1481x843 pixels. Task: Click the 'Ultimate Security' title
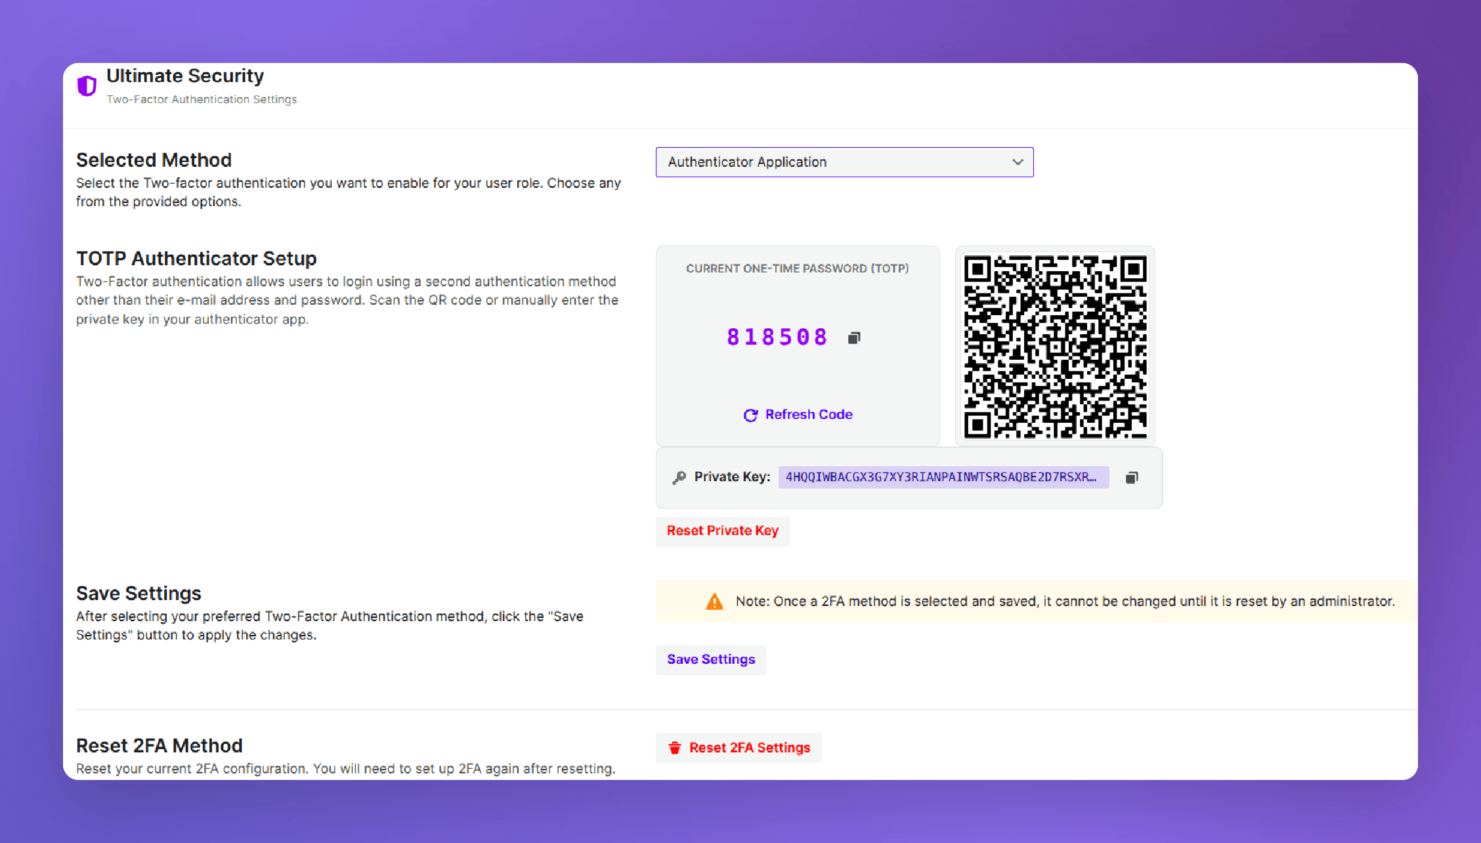coord(185,76)
